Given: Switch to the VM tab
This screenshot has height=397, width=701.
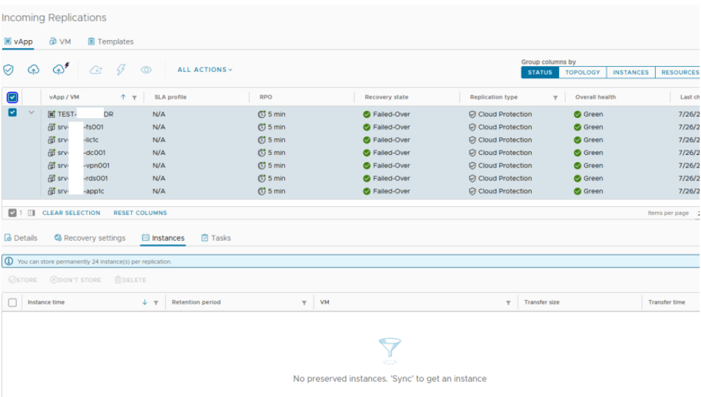Looking at the screenshot, I should pyautogui.click(x=60, y=41).
